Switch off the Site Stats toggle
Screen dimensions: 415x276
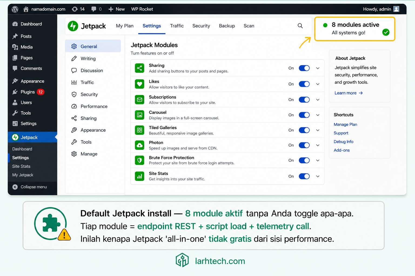pyautogui.click(x=304, y=176)
